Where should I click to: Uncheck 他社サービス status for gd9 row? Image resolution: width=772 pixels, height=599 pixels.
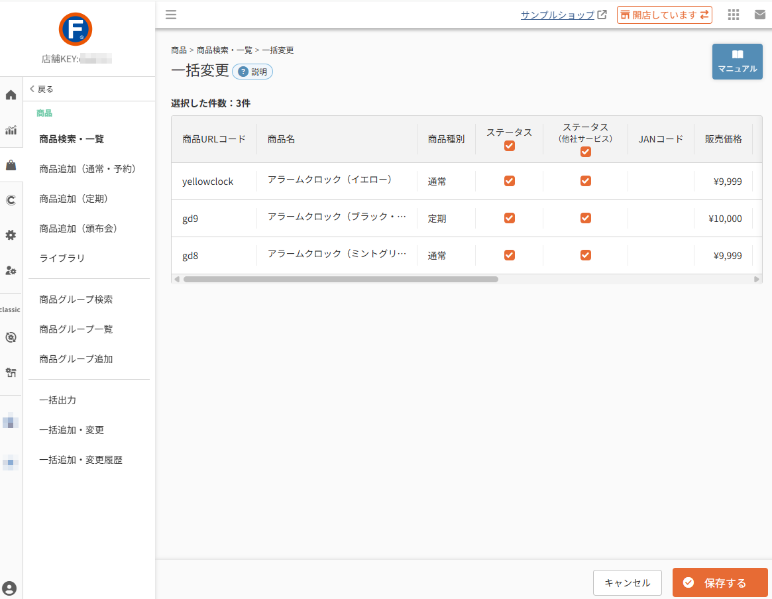pyautogui.click(x=585, y=218)
